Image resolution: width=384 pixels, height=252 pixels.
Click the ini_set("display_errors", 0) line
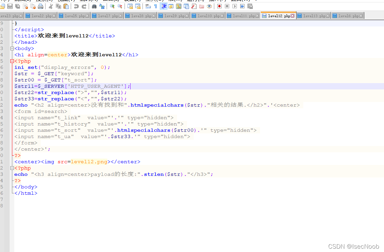[62, 68]
